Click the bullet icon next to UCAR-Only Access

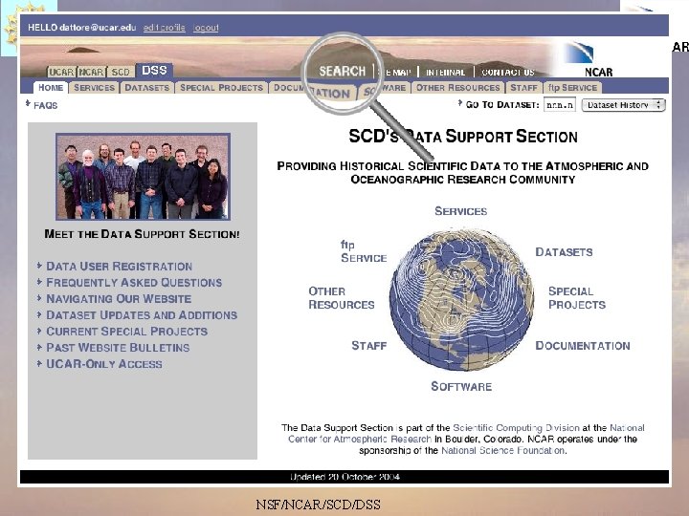pos(39,363)
